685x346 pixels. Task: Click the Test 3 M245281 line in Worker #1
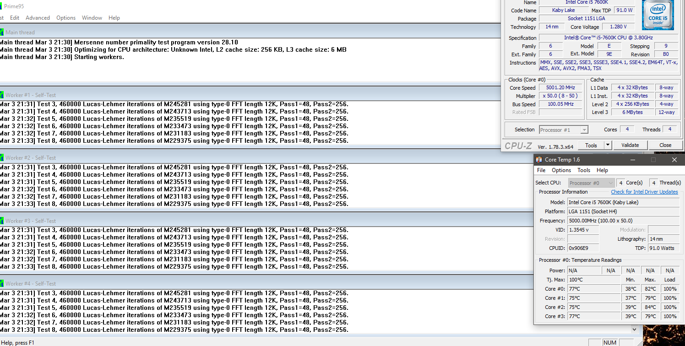[174, 104]
